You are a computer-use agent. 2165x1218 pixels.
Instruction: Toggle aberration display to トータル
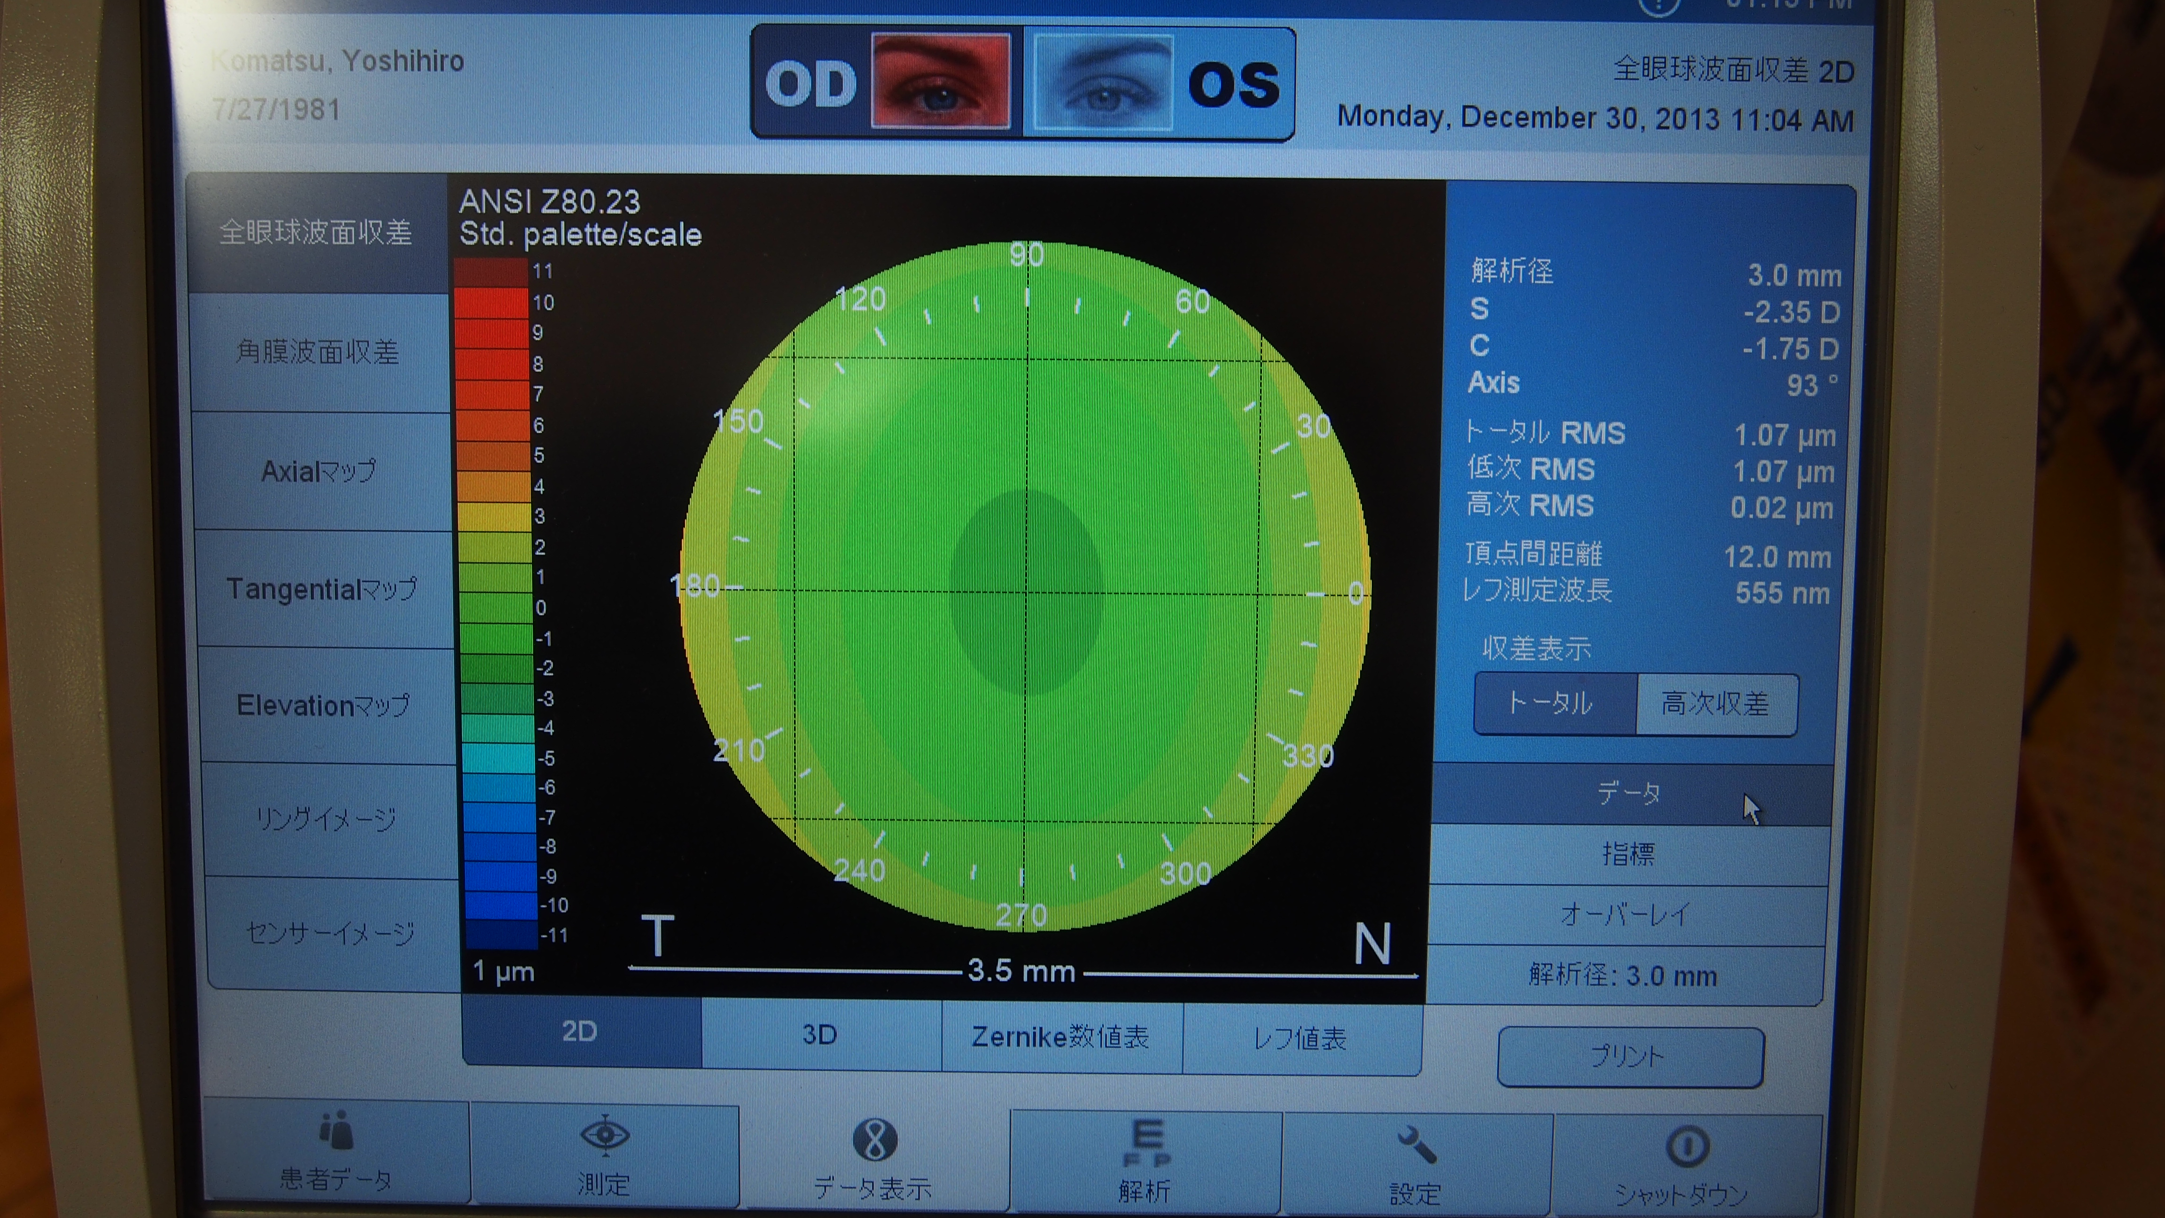pos(1553,703)
